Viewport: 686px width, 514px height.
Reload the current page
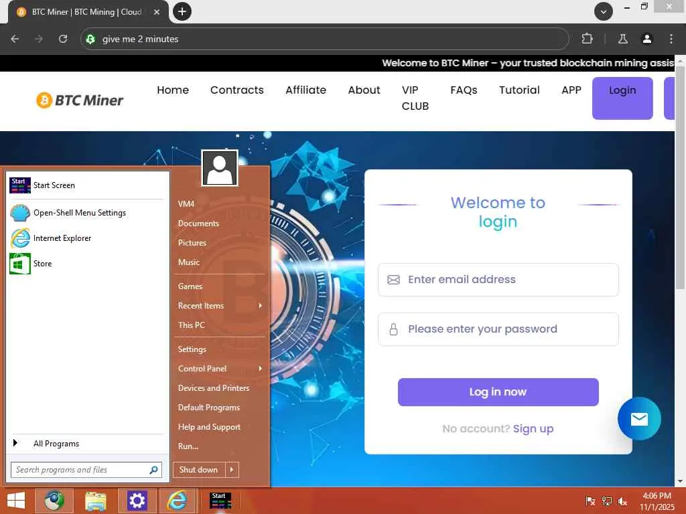coord(63,39)
